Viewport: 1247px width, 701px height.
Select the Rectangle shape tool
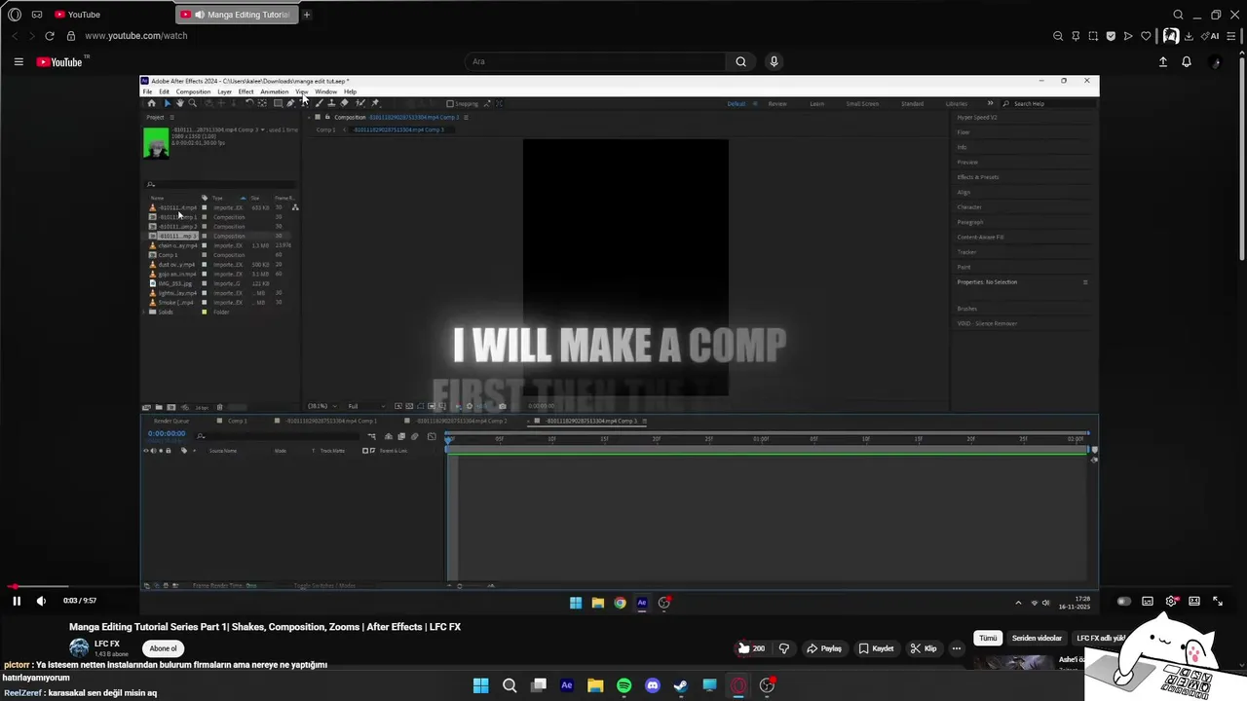(278, 103)
